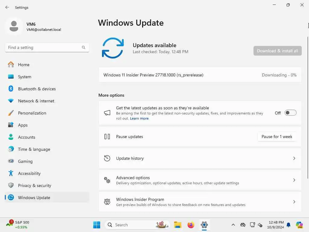Click the Accounts person icon in sidebar
Viewport: 309px width, 232px height.
pyautogui.click(x=11, y=137)
